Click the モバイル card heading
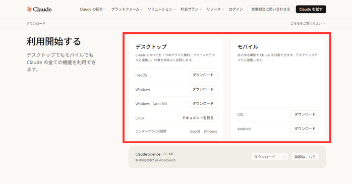 tap(248, 47)
